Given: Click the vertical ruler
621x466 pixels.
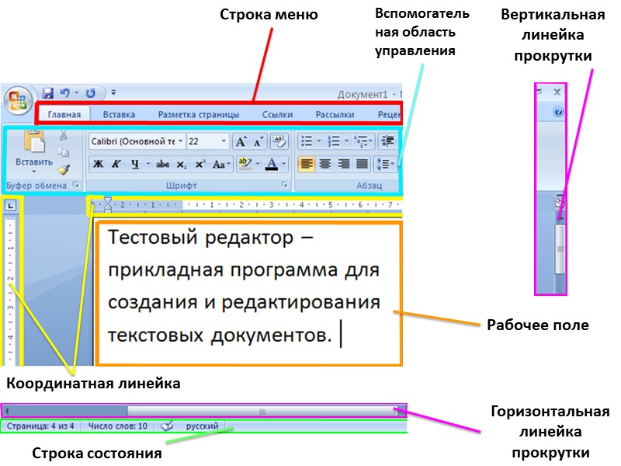Looking at the screenshot, I should coord(11,291).
